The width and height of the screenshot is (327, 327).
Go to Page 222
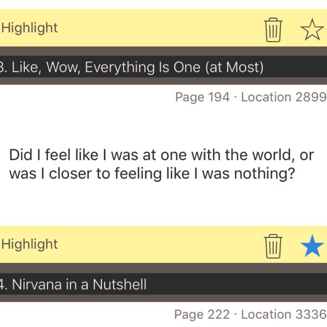coord(202,315)
